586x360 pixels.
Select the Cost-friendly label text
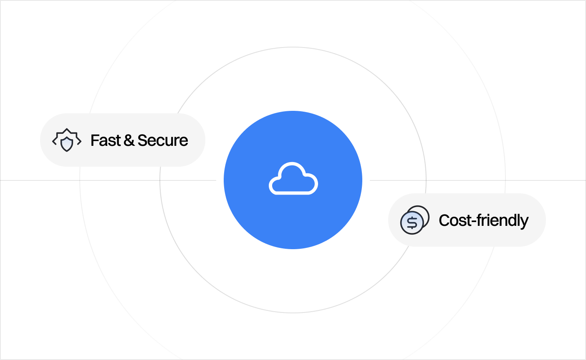pos(483,220)
